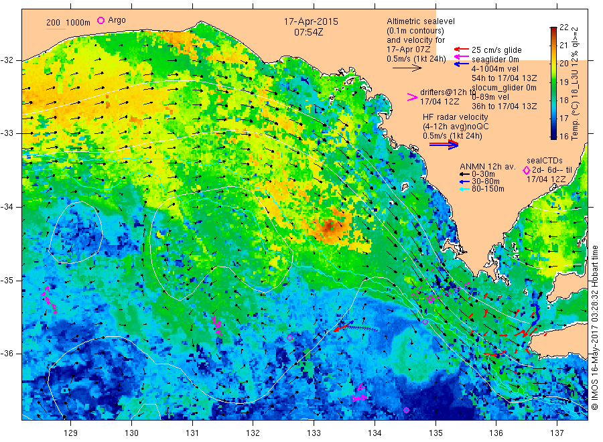
Task: Click the '25 cm/s glide' label
Action: [x=497, y=50]
